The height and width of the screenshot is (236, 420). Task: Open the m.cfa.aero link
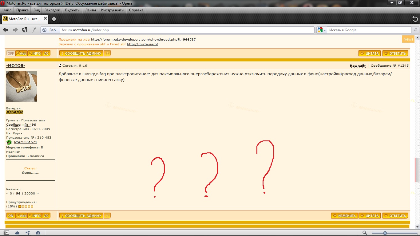(142, 44)
